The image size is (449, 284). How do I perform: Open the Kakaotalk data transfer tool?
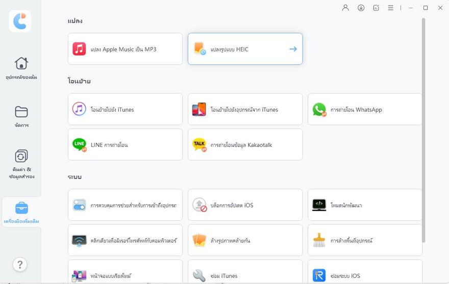point(245,145)
